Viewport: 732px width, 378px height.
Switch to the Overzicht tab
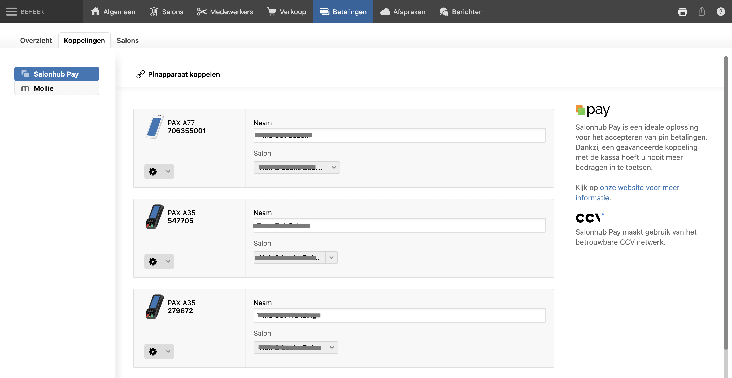coord(36,40)
